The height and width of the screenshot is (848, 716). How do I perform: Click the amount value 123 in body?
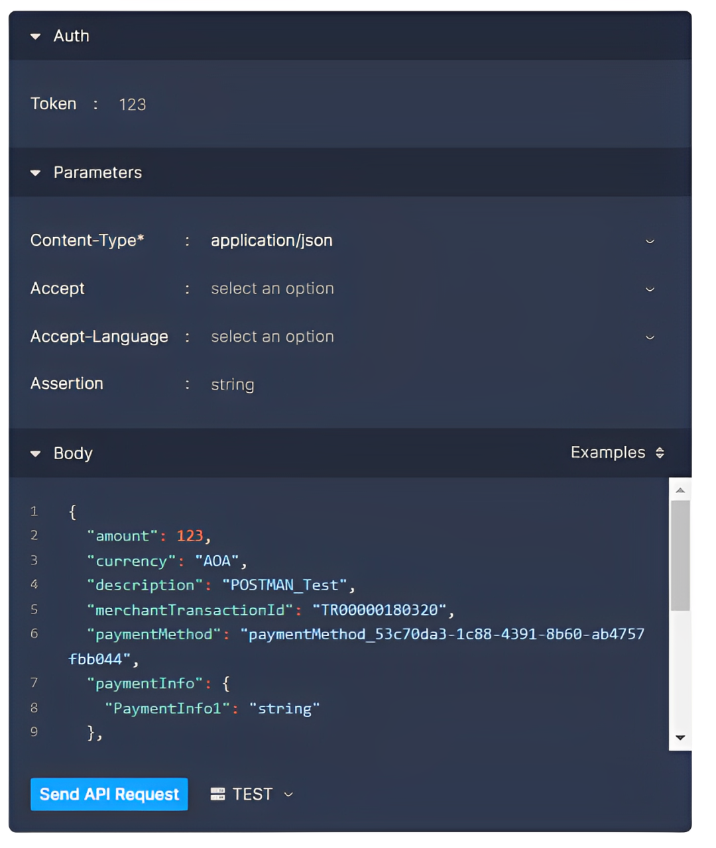190,536
